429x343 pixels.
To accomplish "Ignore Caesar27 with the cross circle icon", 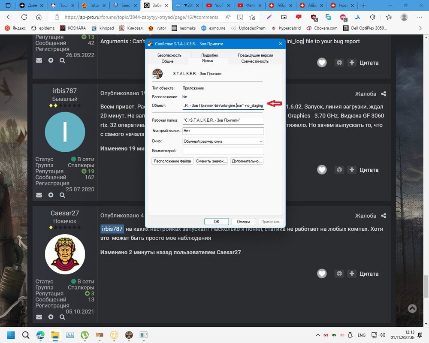I will pos(51,317).
